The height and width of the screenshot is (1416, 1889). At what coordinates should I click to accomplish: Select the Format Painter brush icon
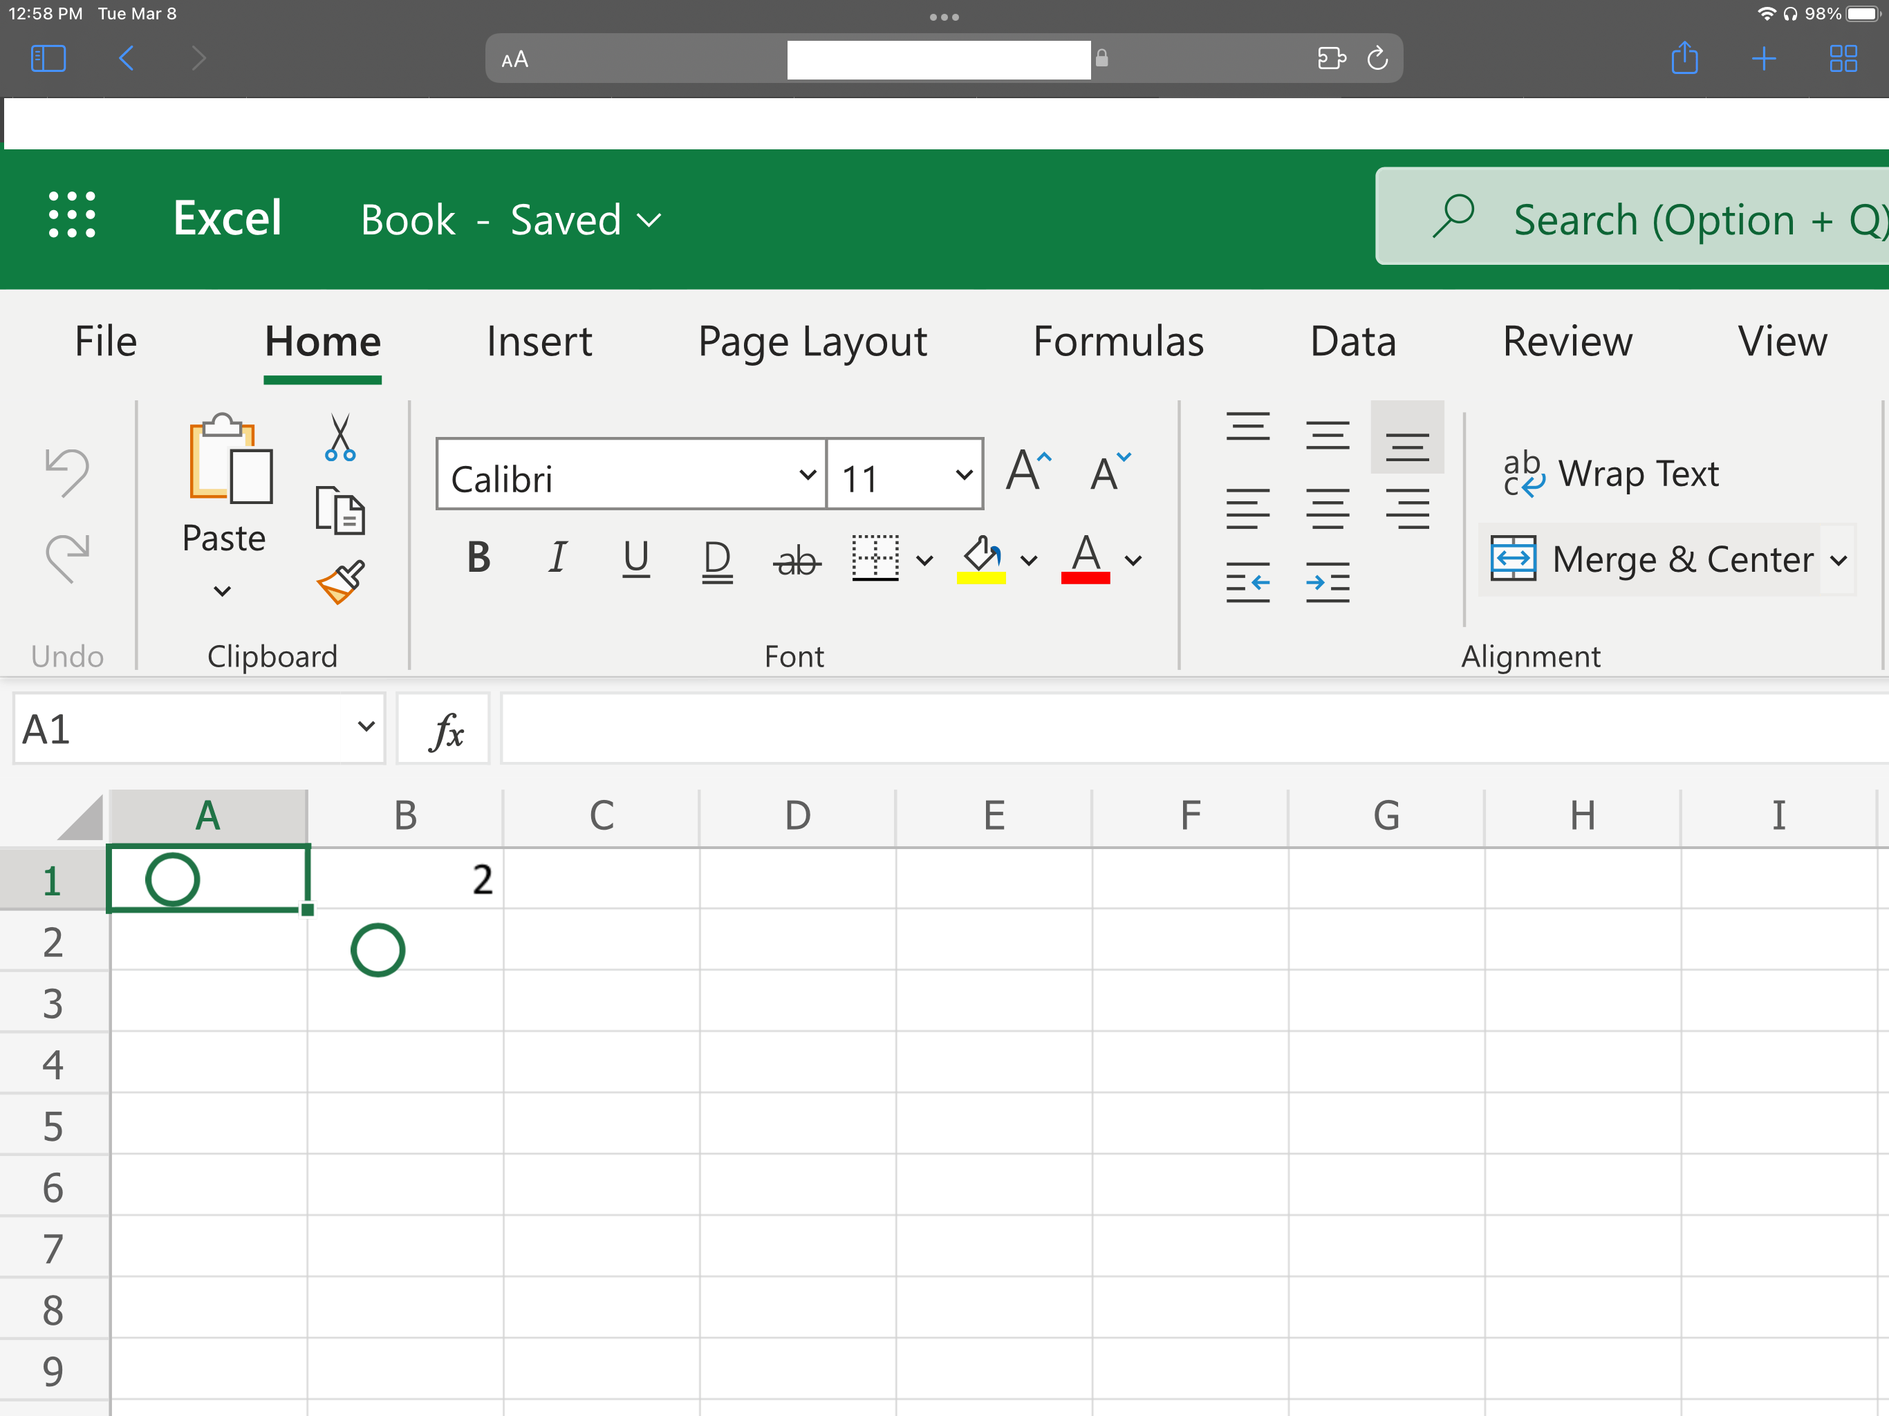[341, 582]
